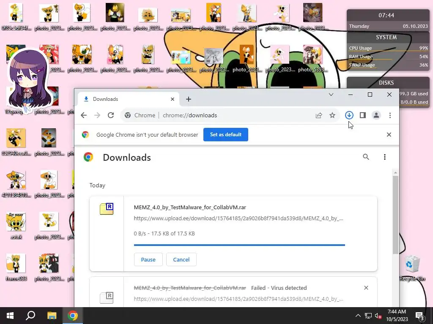Screen dimensions: 433x324
Task: Click the active MEMZ_4.0 rar file name
Action: pyautogui.click(x=190, y=207)
